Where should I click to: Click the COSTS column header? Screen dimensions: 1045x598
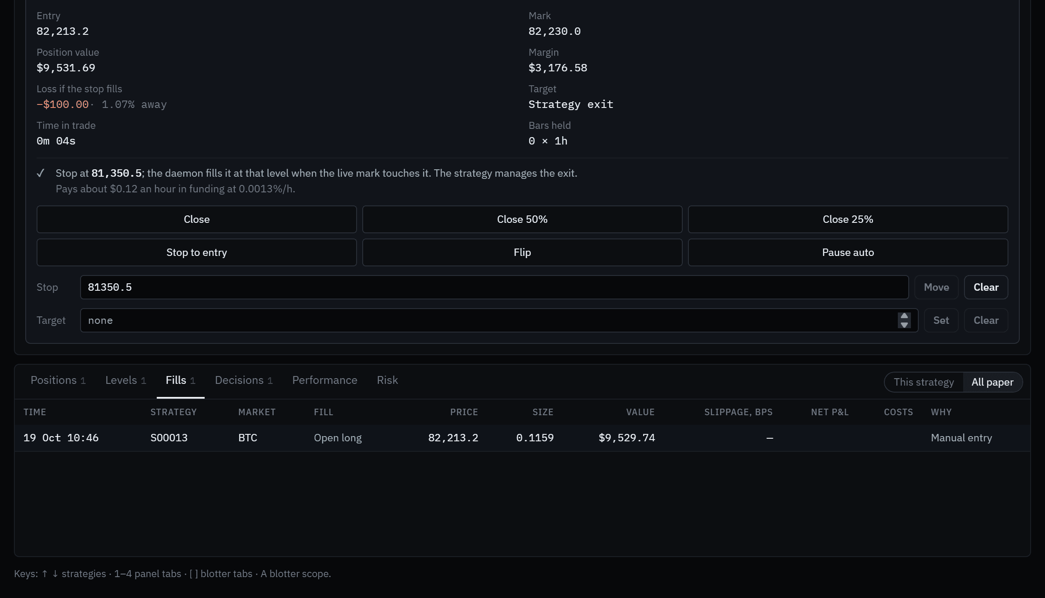tap(898, 412)
